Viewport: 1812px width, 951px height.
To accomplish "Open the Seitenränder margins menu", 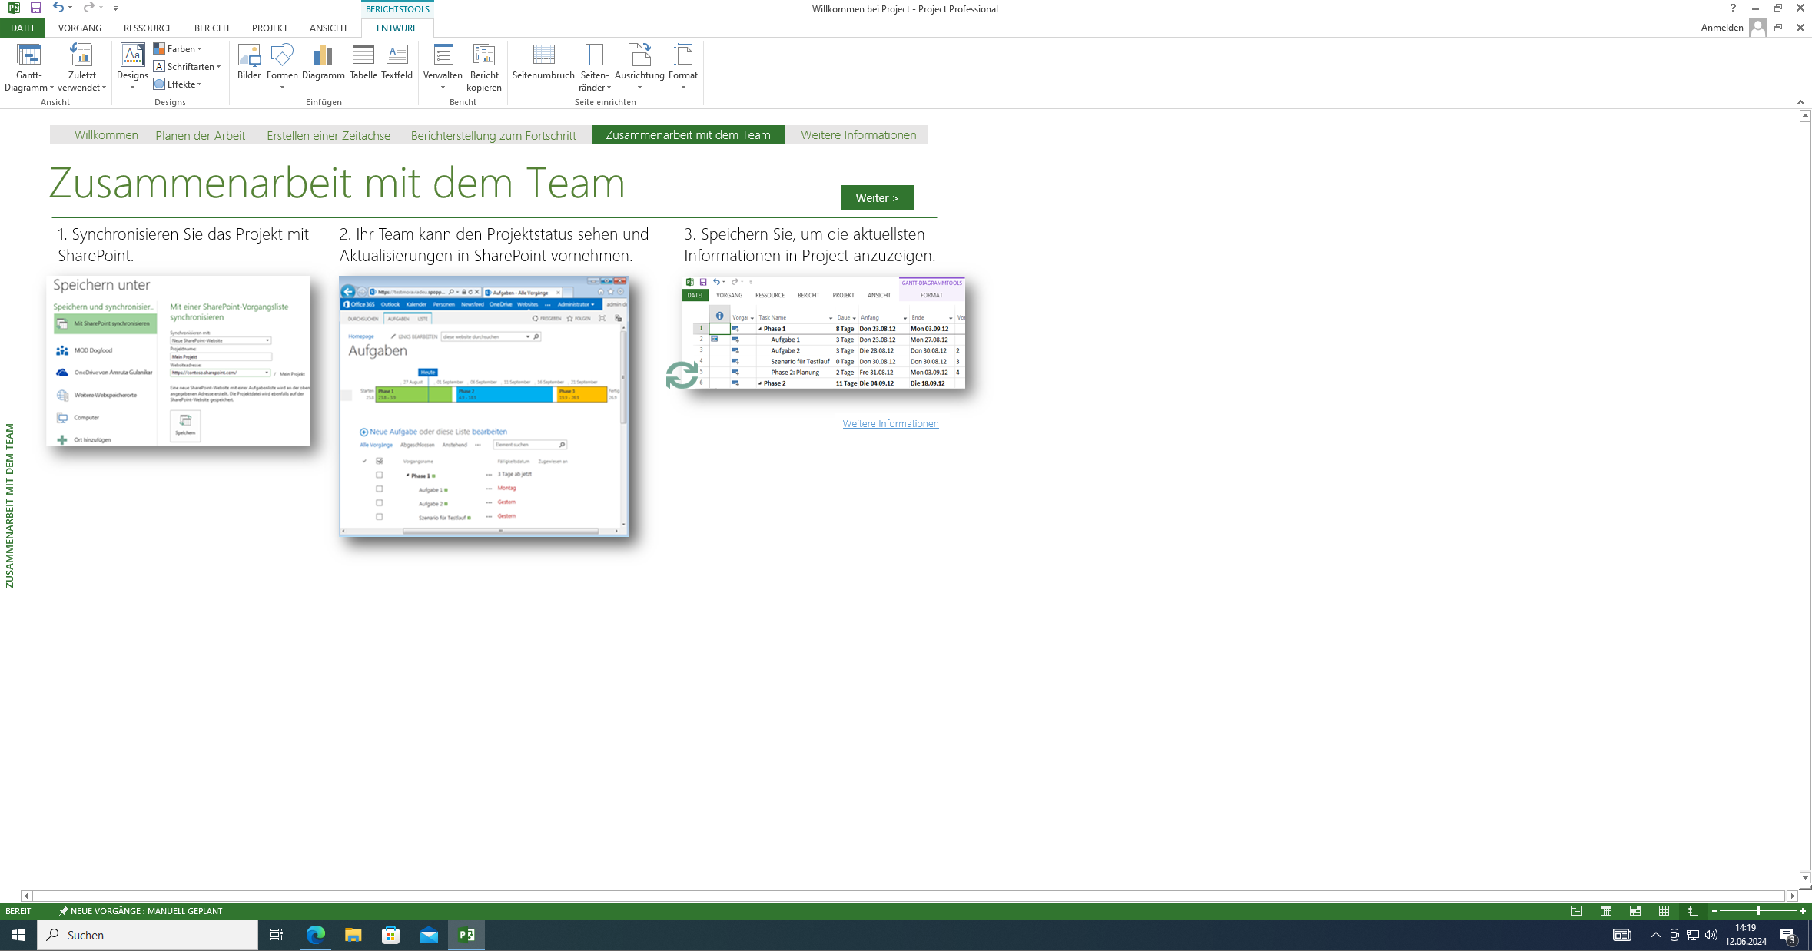I will 595,68.
